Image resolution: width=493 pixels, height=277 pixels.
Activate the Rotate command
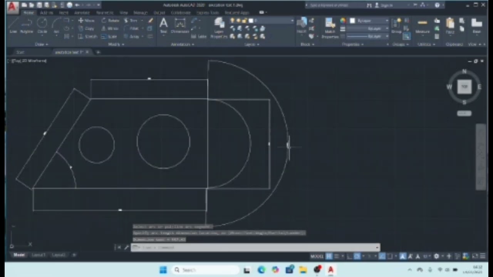111,20
